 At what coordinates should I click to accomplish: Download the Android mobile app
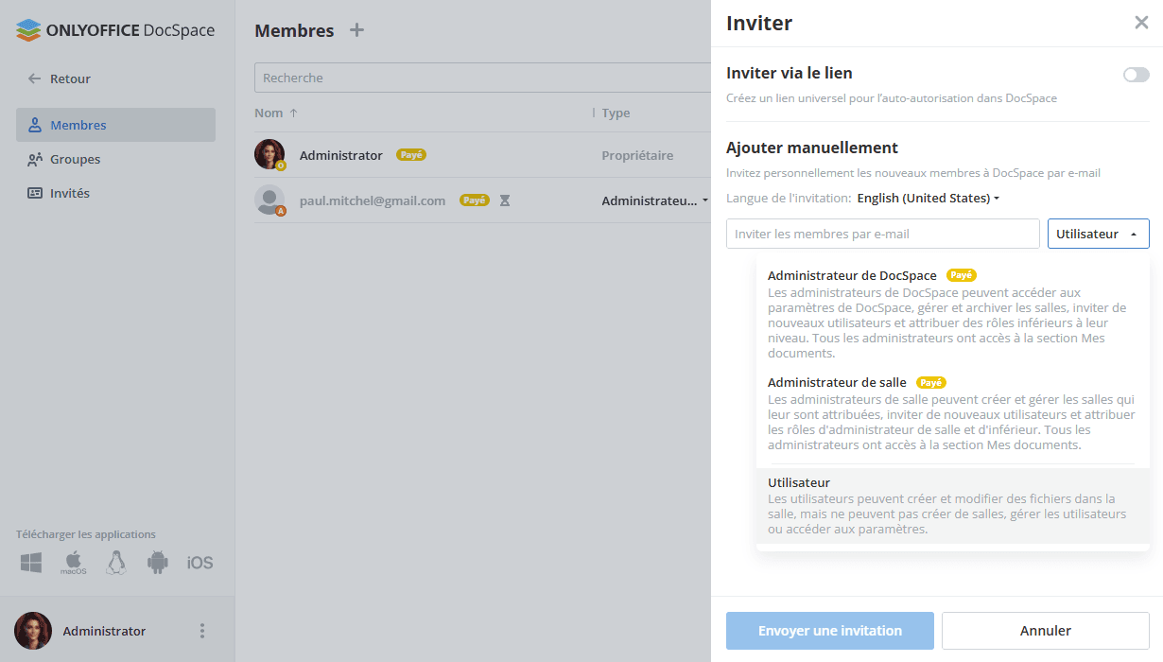coord(157,562)
